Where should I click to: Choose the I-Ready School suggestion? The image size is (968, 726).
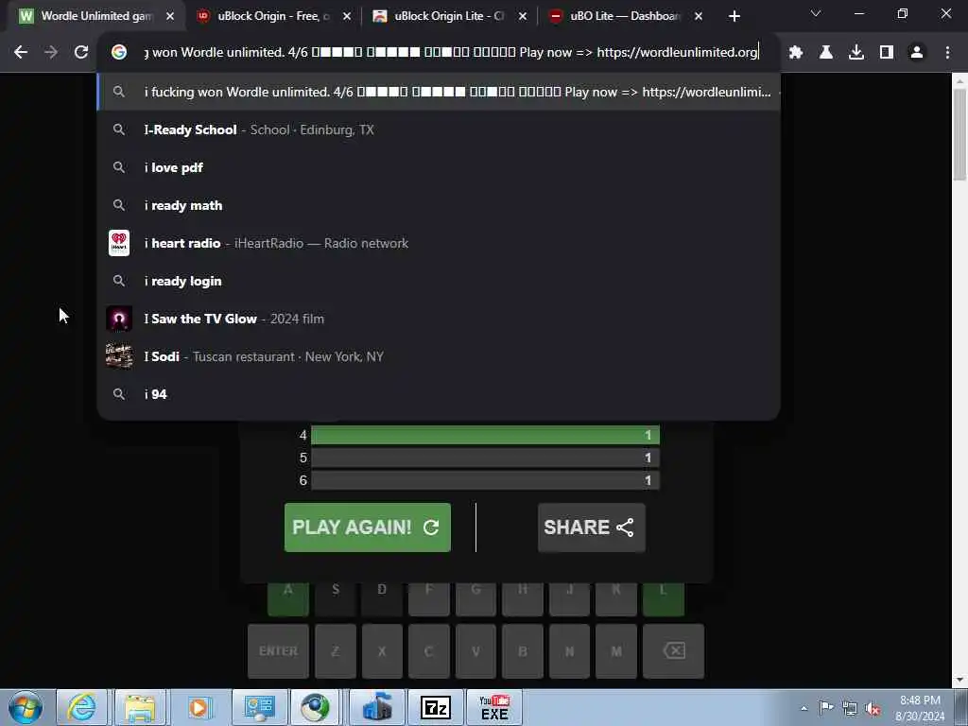[x=439, y=130]
